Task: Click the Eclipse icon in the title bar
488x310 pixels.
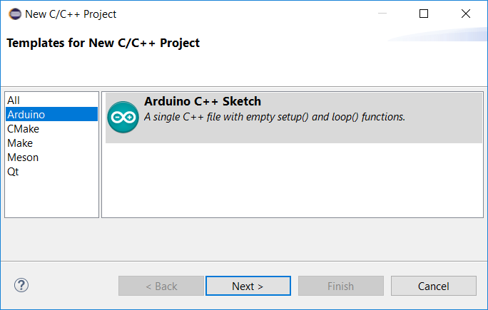Action: [x=15, y=14]
